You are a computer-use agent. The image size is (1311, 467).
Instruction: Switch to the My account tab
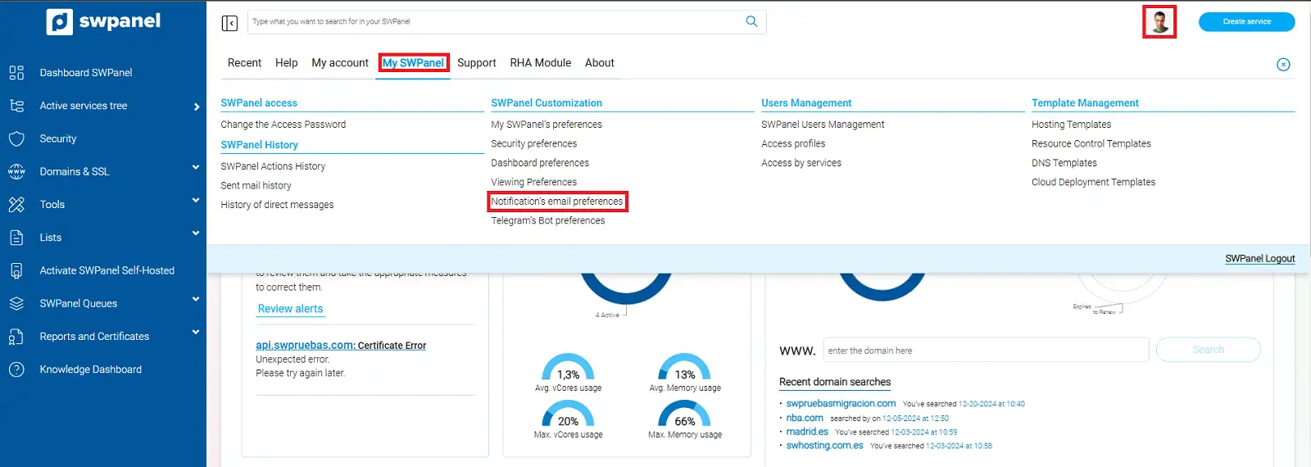tap(340, 63)
